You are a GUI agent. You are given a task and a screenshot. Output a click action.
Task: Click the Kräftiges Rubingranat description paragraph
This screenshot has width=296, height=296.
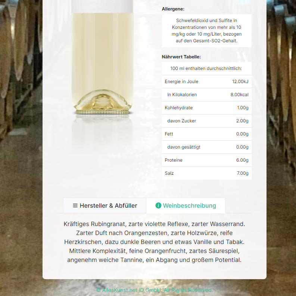[x=155, y=242]
